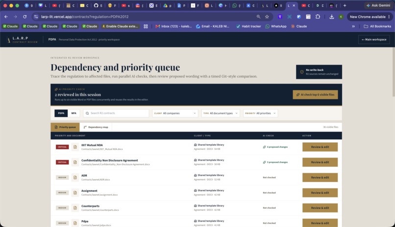Click '6 proposed changes' text
Image resolution: width=395 pixels, height=227 pixels.
coord(277,147)
